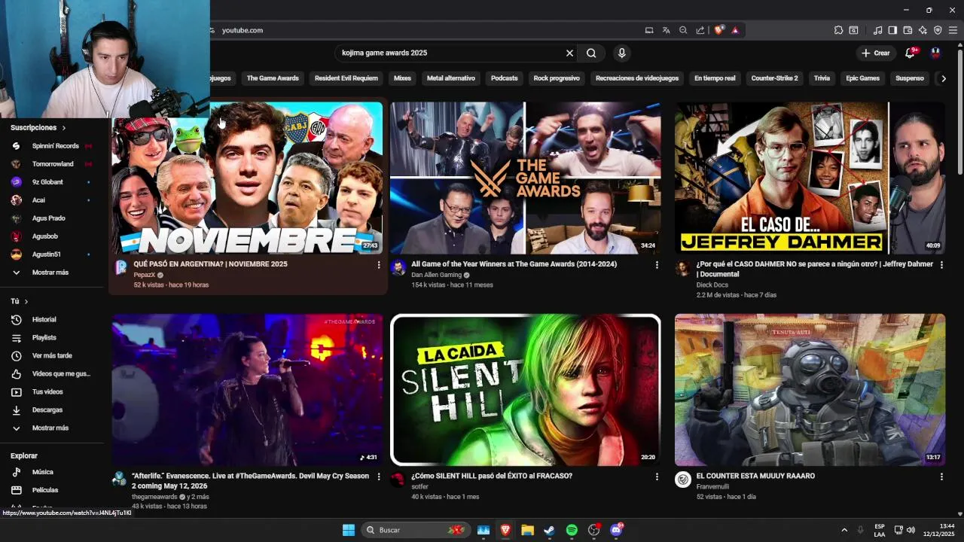Image resolution: width=964 pixels, height=542 pixels.
Task: Open Brave Rewards triangle icon
Action: coord(735,30)
